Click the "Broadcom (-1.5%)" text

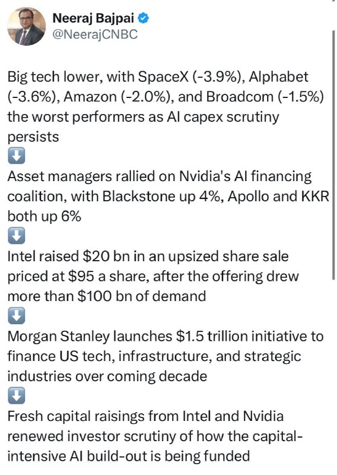pyautogui.click(x=265, y=97)
